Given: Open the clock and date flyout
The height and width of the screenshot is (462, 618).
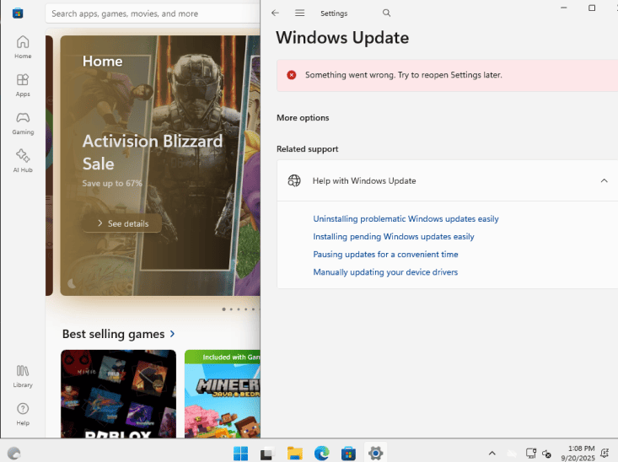Looking at the screenshot, I should 578,453.
